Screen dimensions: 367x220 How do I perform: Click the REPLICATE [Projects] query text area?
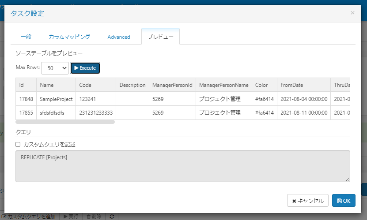pos(183,166)
